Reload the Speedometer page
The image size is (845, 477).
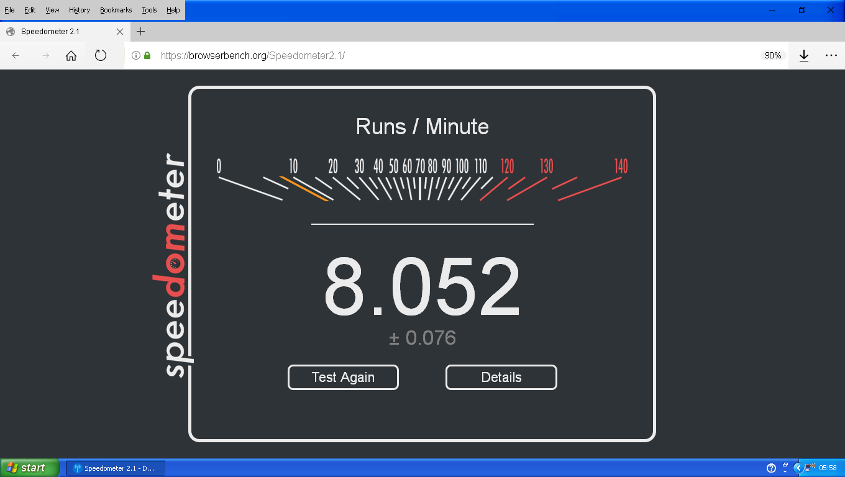pos(101,55)
